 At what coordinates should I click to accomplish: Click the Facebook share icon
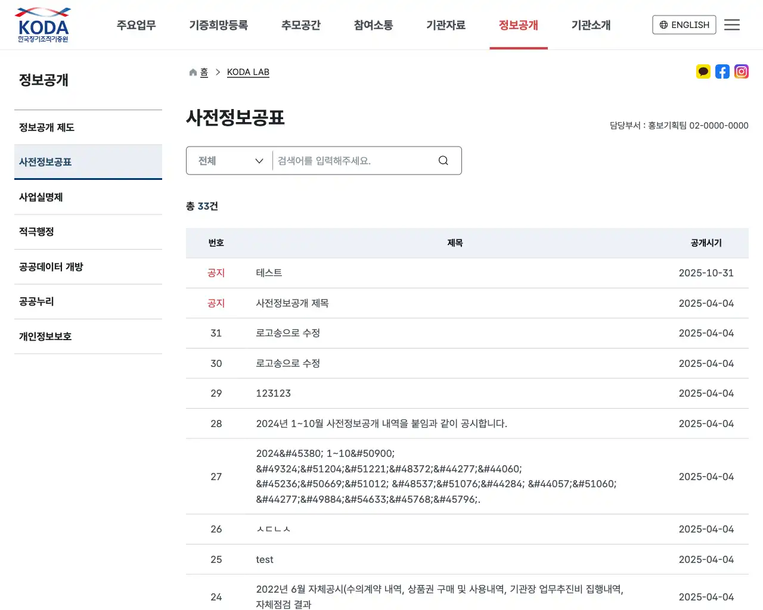[722, 71]
